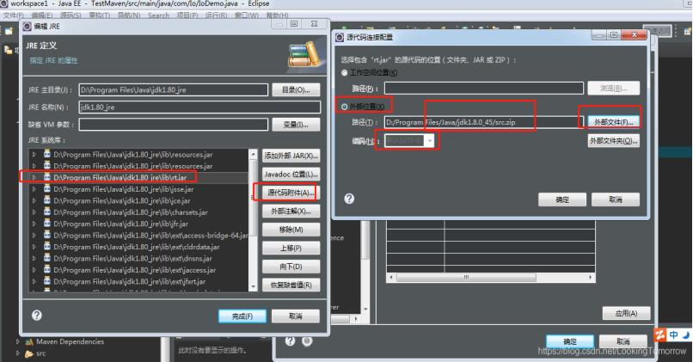Click the rt.jar library jar icon
The width and height of the screenshot is (693, 362).
point(46,177)
